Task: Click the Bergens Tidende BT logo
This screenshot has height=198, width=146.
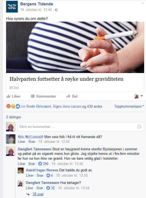Action: point(12,7)
